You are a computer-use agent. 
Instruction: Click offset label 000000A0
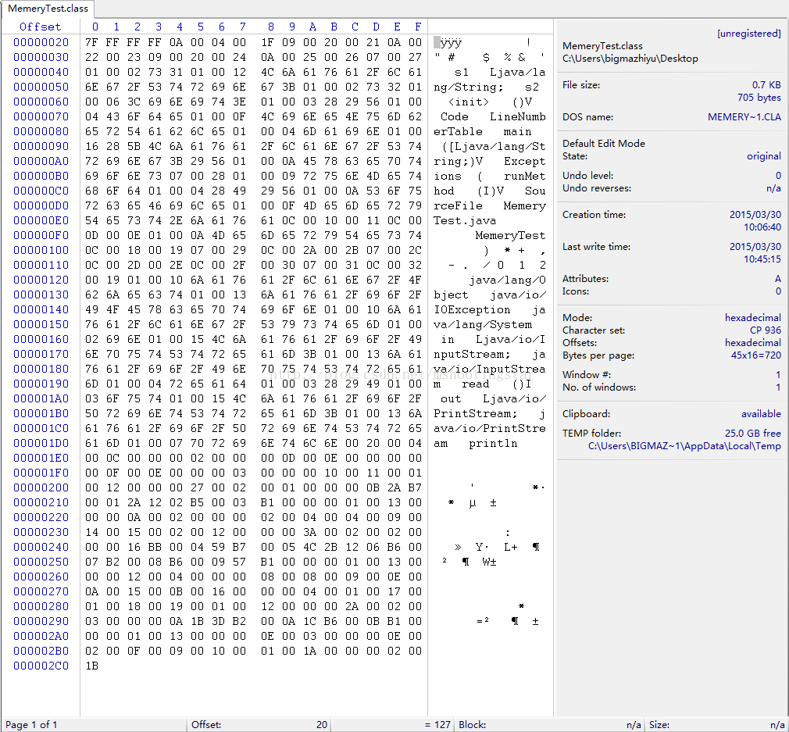(x=41, y=161)
